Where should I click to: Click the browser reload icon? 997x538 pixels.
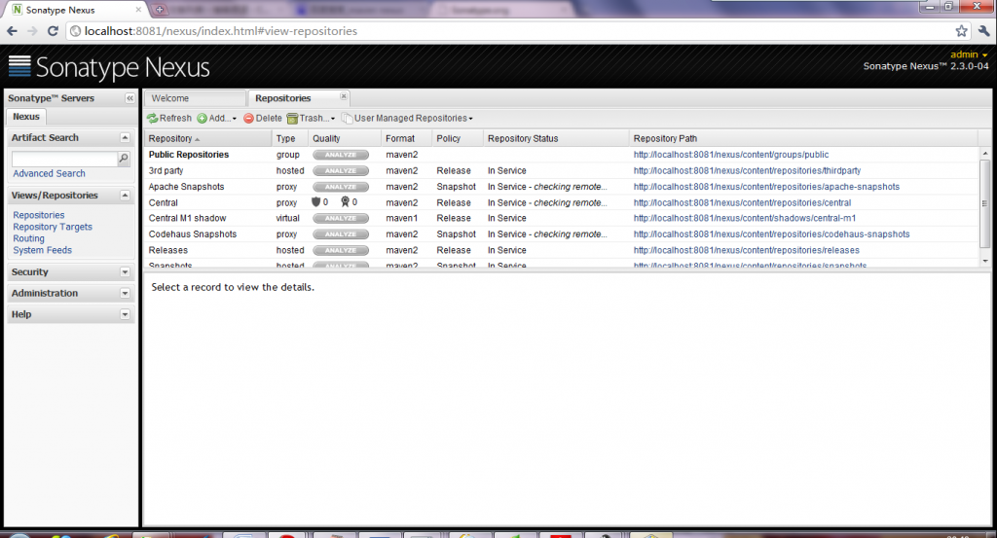(x=53, y=31)
